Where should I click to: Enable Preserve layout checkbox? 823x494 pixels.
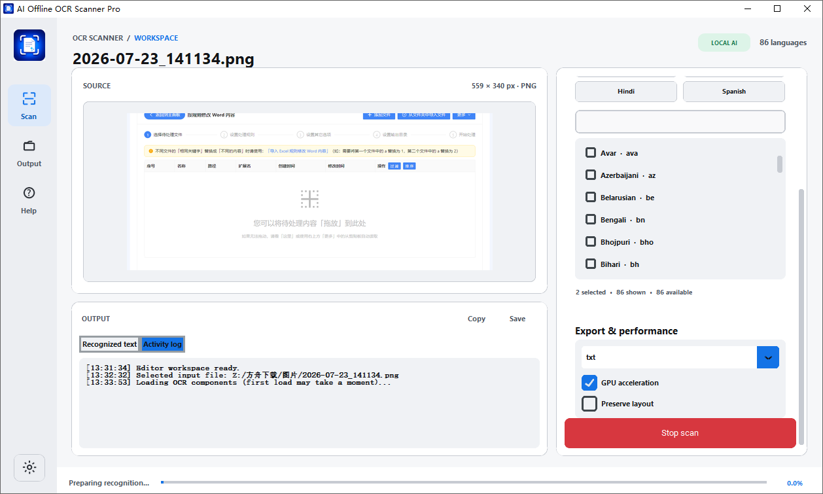click(x=589, y=404)
